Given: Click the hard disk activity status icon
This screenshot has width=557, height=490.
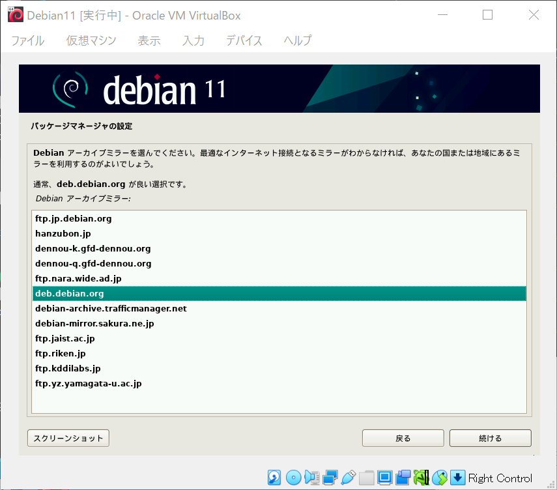Looking at the screenshot, I should pos(274,478).
